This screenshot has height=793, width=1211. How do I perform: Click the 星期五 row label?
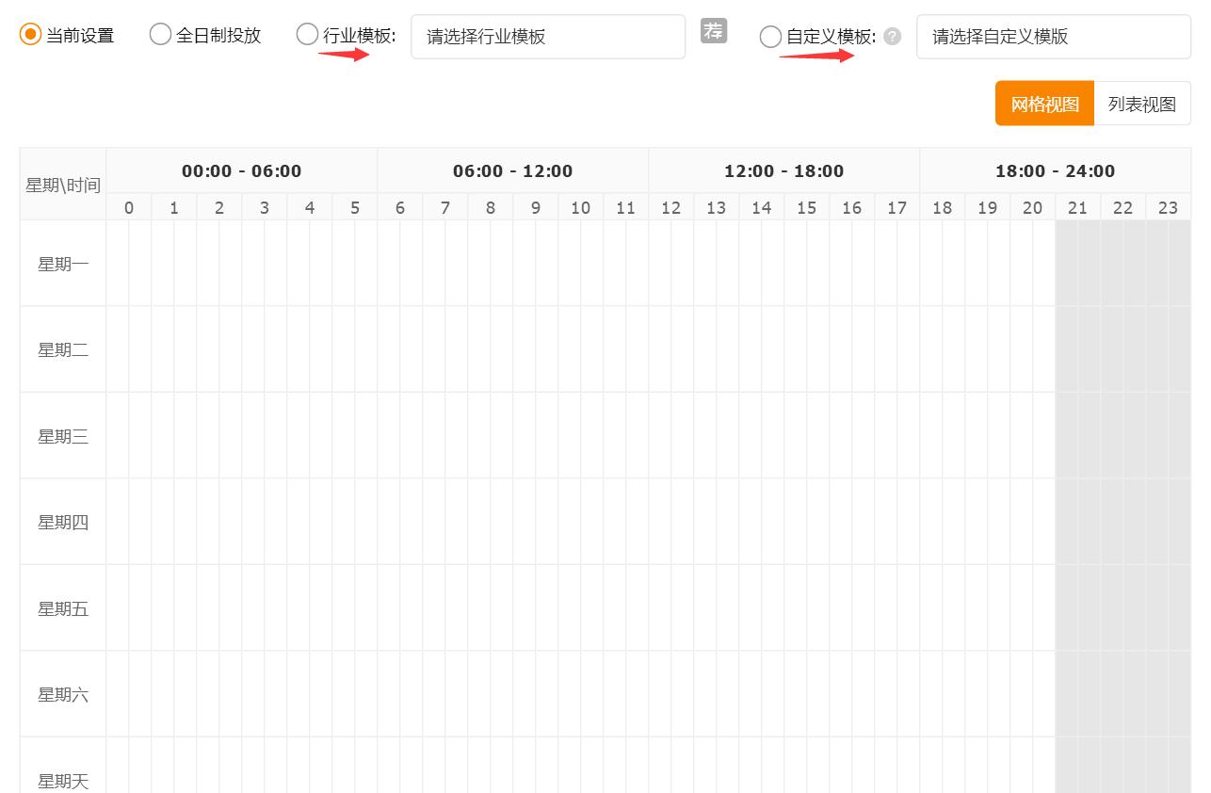(x=62, y=607)
